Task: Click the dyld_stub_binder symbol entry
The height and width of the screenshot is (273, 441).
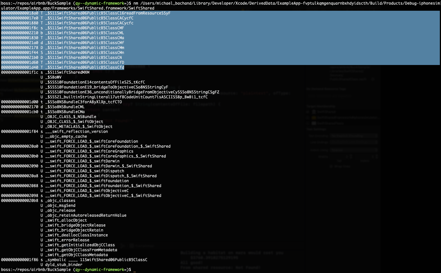Action: [64, 265]
